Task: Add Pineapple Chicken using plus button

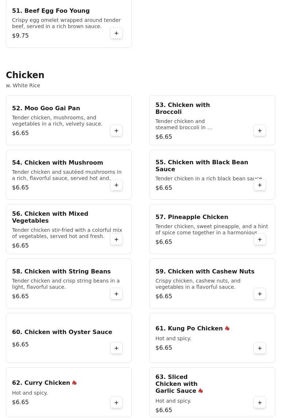Action: pyautogui.click(x=260, y=239)
